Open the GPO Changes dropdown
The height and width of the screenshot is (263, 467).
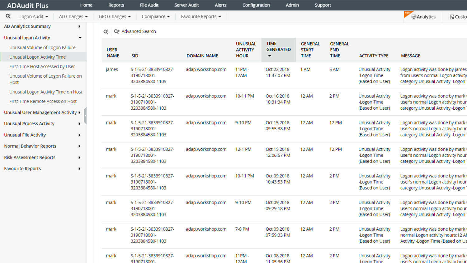114,17
